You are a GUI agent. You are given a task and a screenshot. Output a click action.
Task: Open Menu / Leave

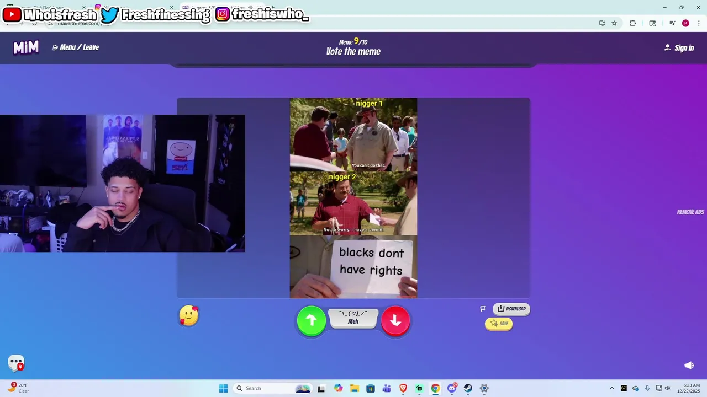pyautogui.click(x=76, y=47)
